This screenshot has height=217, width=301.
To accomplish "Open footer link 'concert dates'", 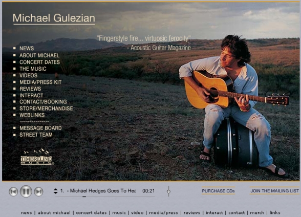I will pyautogui.click(x=91, y=212).
